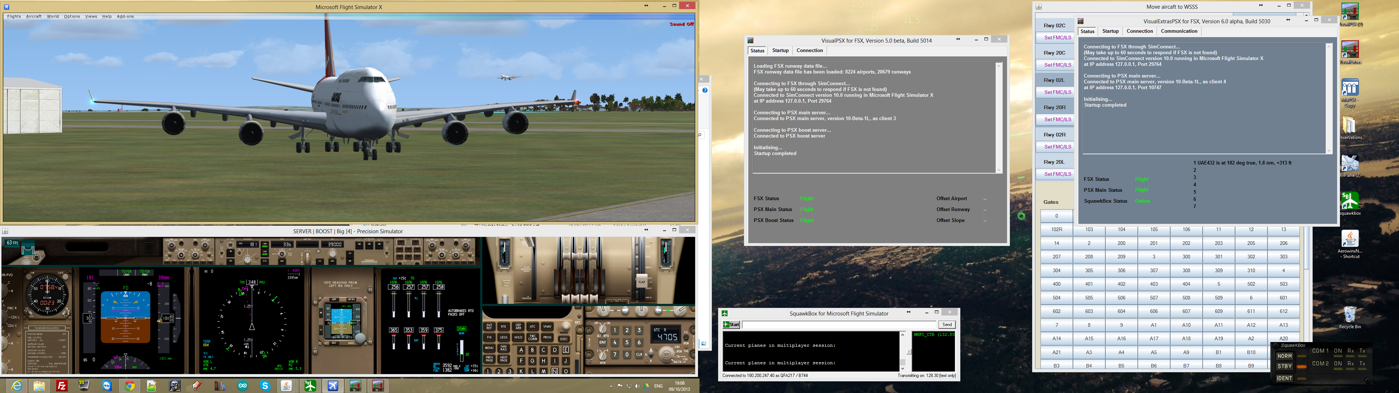Switch to SquawkBox green plane taskbar icon
The width and height of the screenshot is (1399, 393).
[x=310, y=386]
